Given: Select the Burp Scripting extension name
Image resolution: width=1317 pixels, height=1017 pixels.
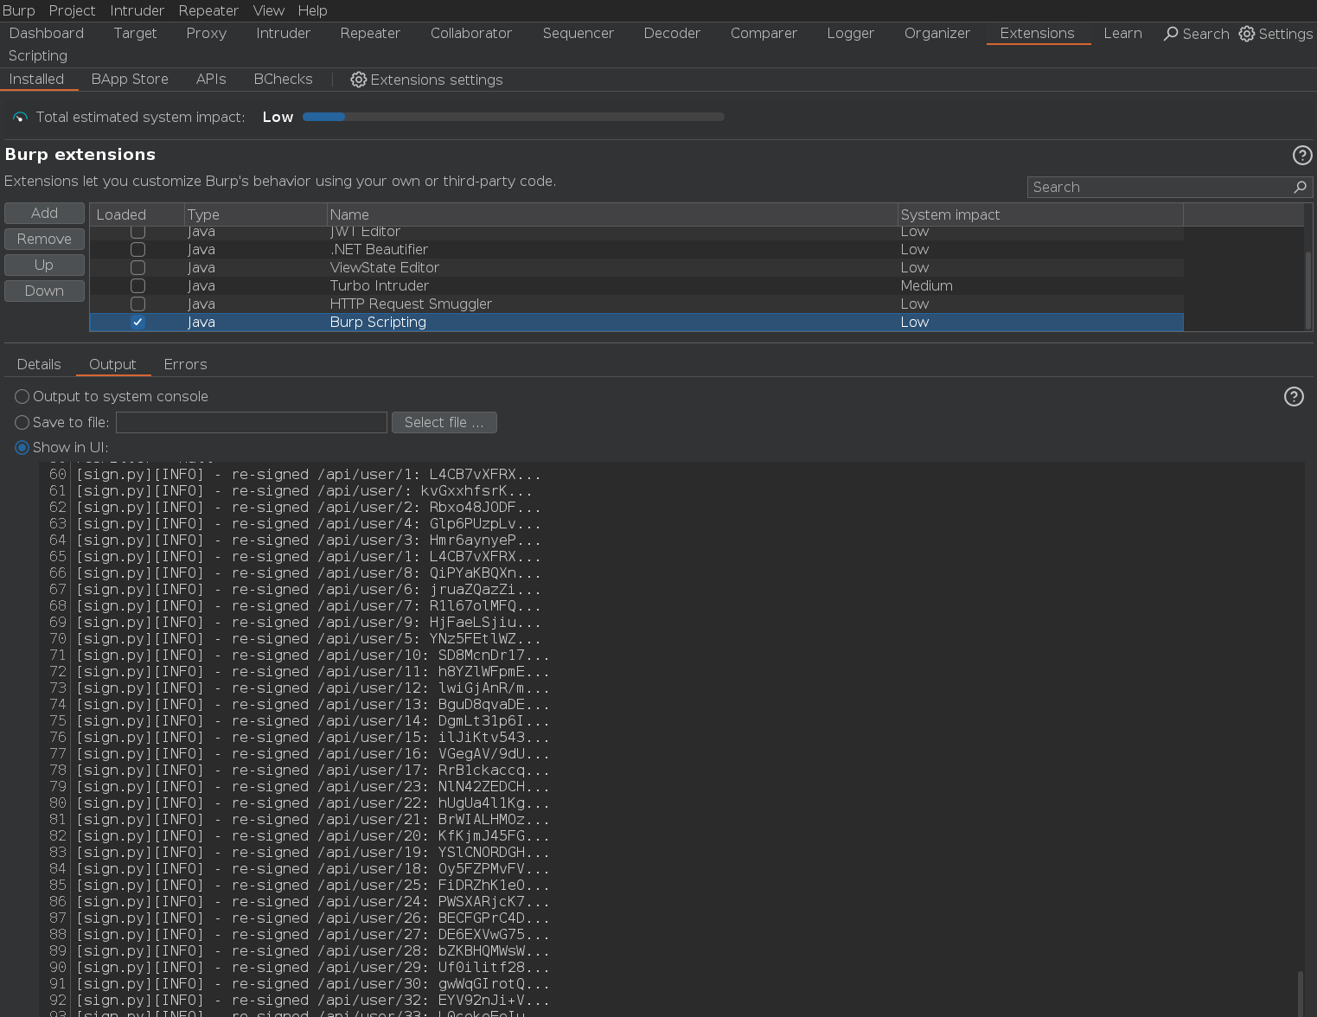Looking at the screenshot, I should click(x=378, y=323).
